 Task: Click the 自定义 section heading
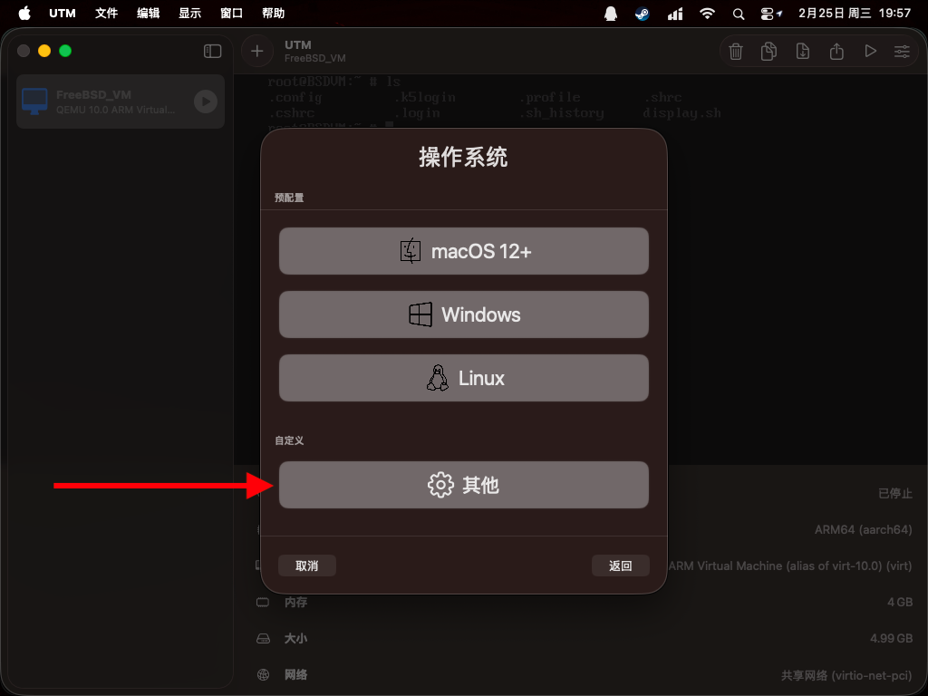tap(289, 440)
